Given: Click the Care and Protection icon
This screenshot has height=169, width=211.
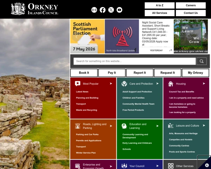Looking at the screenshot, I should click(x=124, y=84).
